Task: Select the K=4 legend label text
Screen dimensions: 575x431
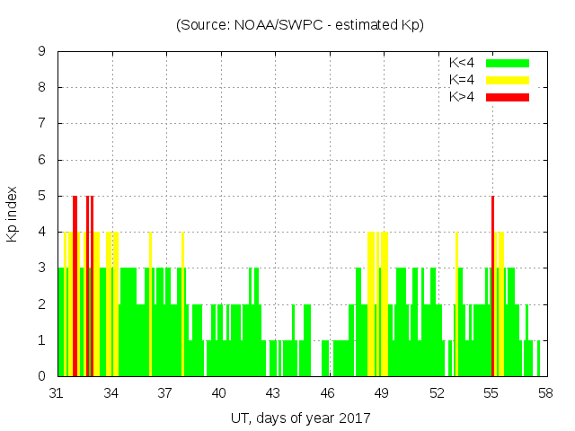Action: click(x=462, y=80)
